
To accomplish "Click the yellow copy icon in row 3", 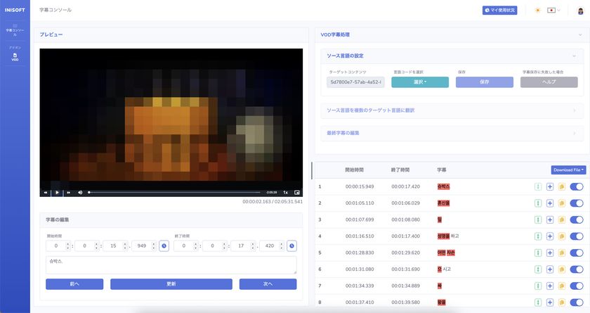I will coord(561,219).
